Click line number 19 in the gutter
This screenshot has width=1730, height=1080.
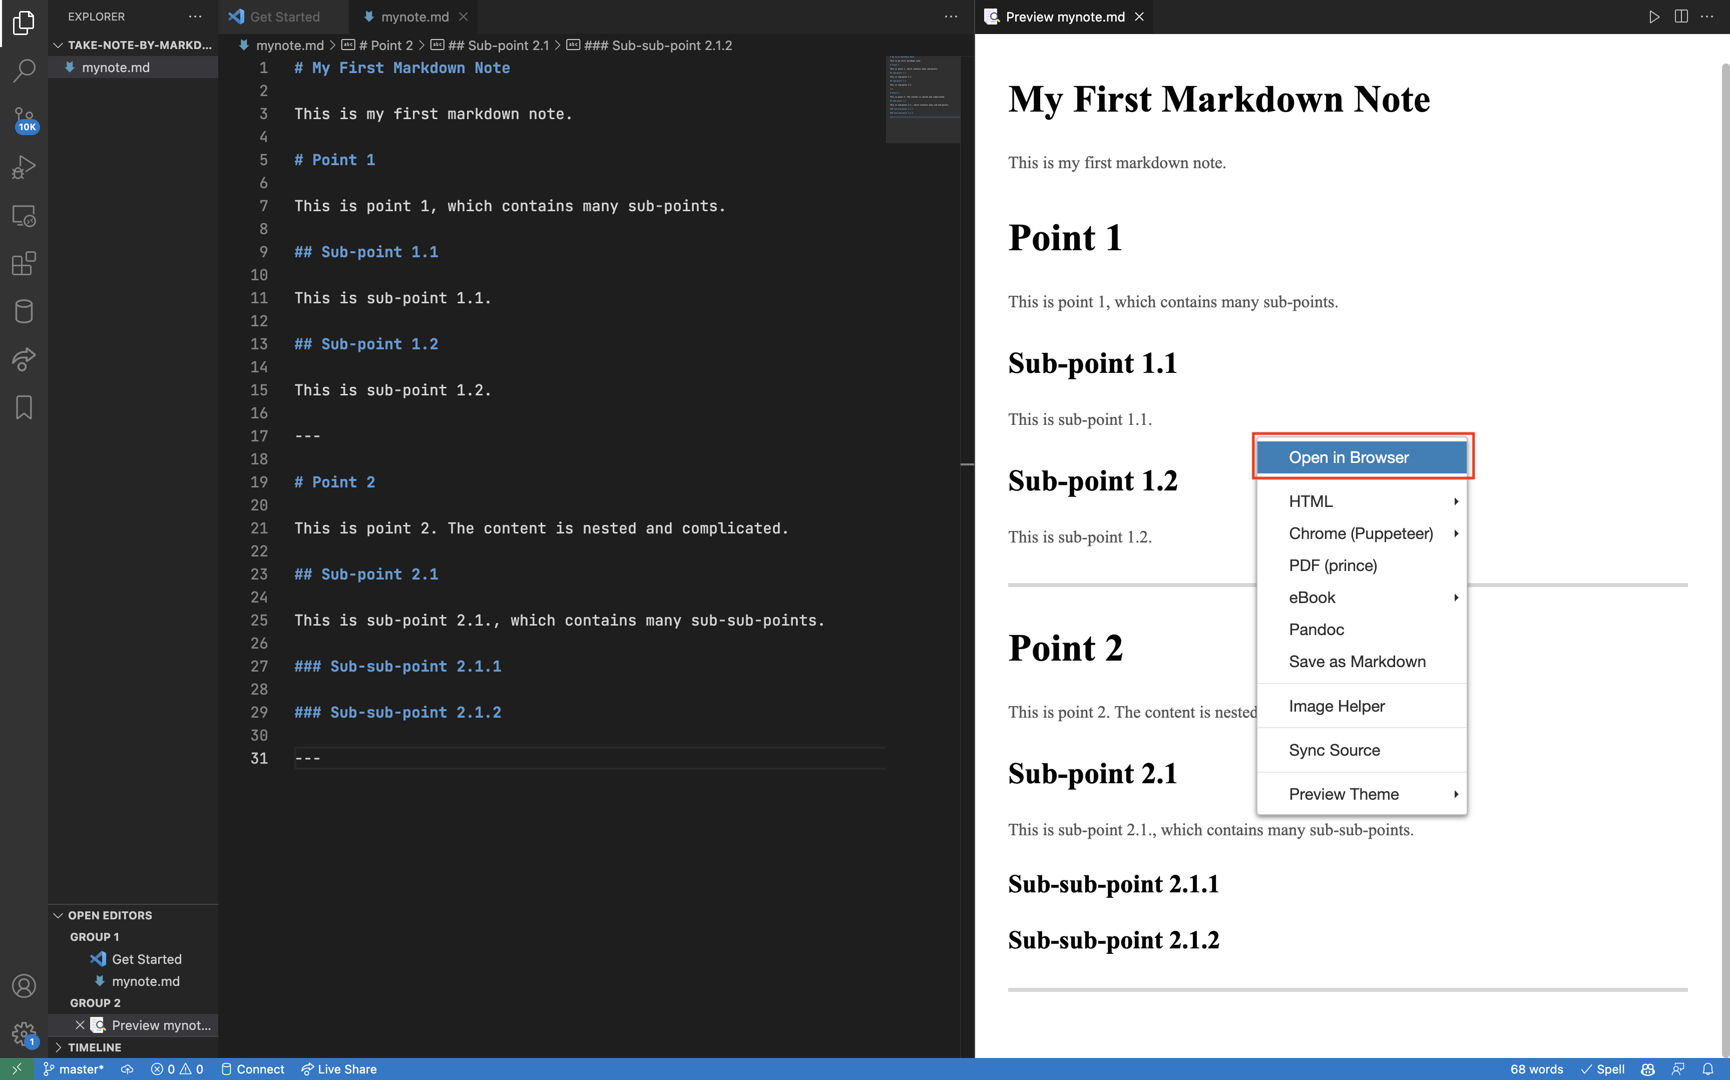tap(259, 482)
